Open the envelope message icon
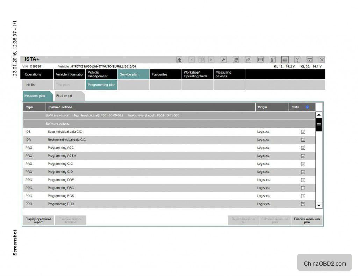 click(260, 60)
